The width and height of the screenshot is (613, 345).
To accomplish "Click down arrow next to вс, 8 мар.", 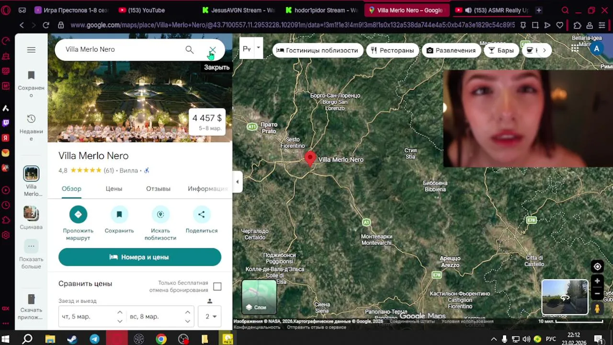I will [x=188, y=321].
